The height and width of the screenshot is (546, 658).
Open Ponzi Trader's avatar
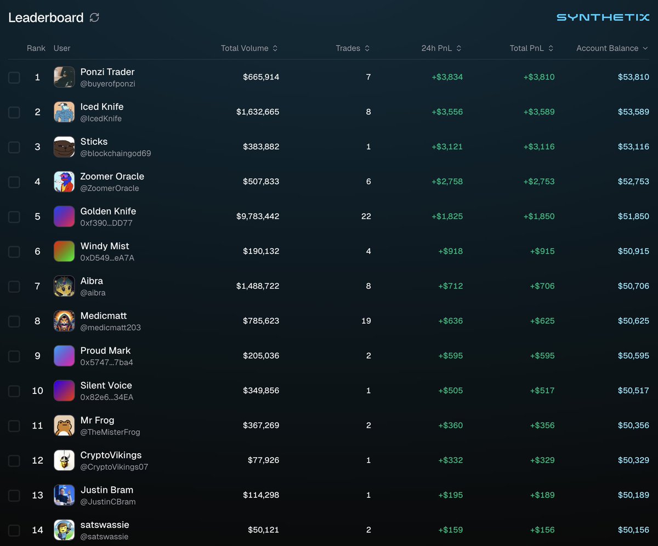64,77
